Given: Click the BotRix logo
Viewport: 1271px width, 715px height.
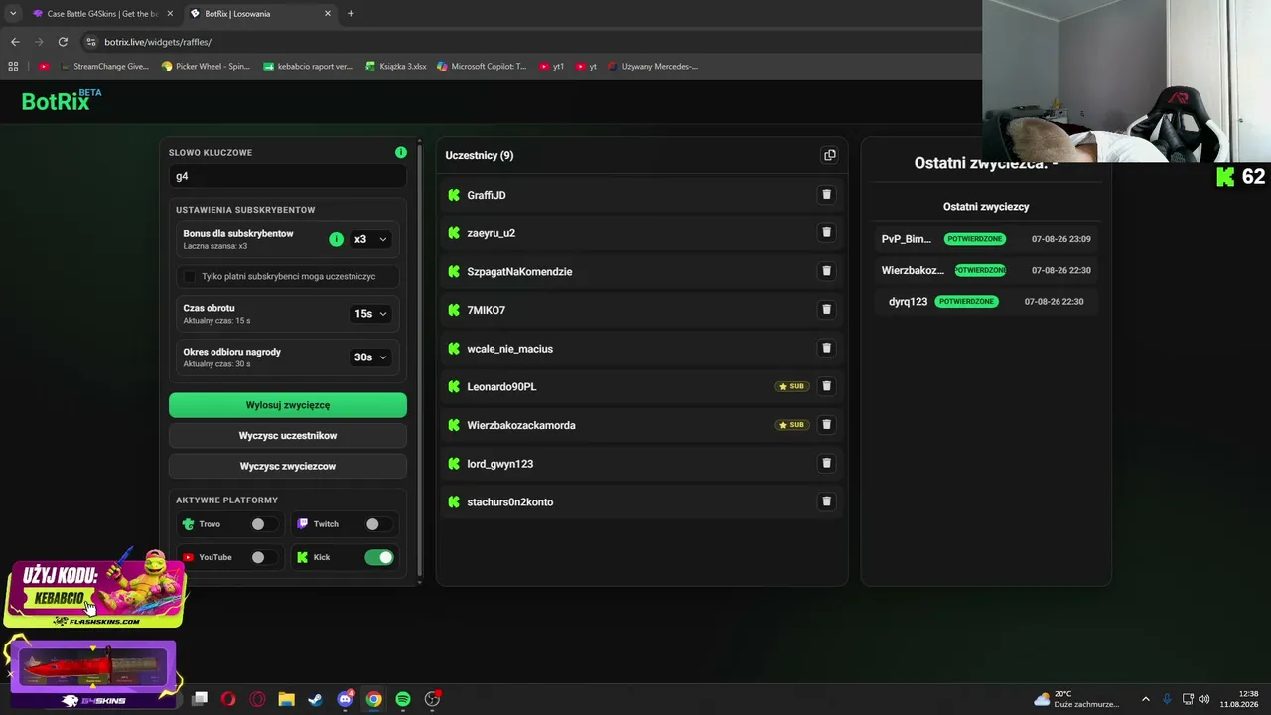Looking at the screenshot, I should point(62,100).
